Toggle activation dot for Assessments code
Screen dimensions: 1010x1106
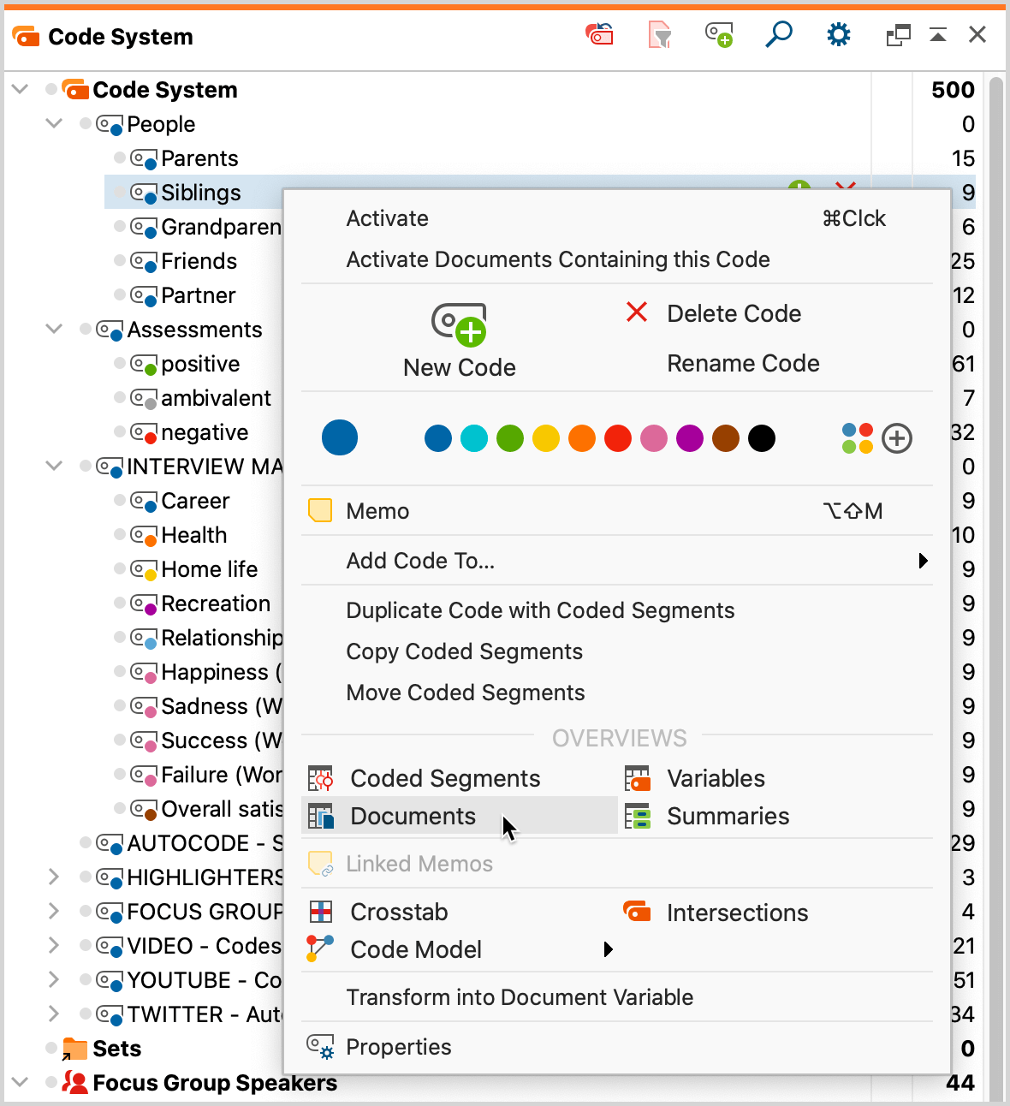pos(86,329)
